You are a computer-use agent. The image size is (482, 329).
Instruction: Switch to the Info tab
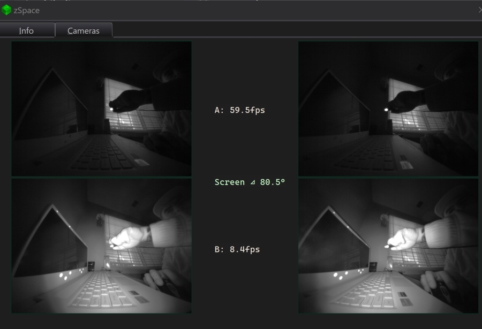pyautogui.click(x=26, y=30)
